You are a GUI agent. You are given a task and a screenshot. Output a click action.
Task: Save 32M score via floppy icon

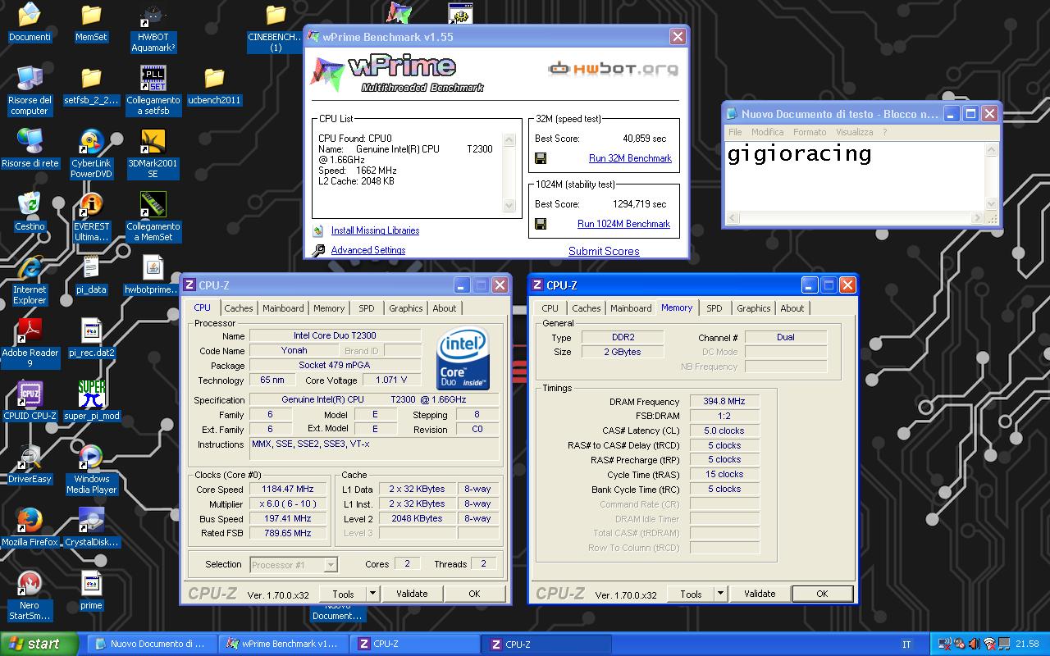pyautogui.click(x=541, y=158)
